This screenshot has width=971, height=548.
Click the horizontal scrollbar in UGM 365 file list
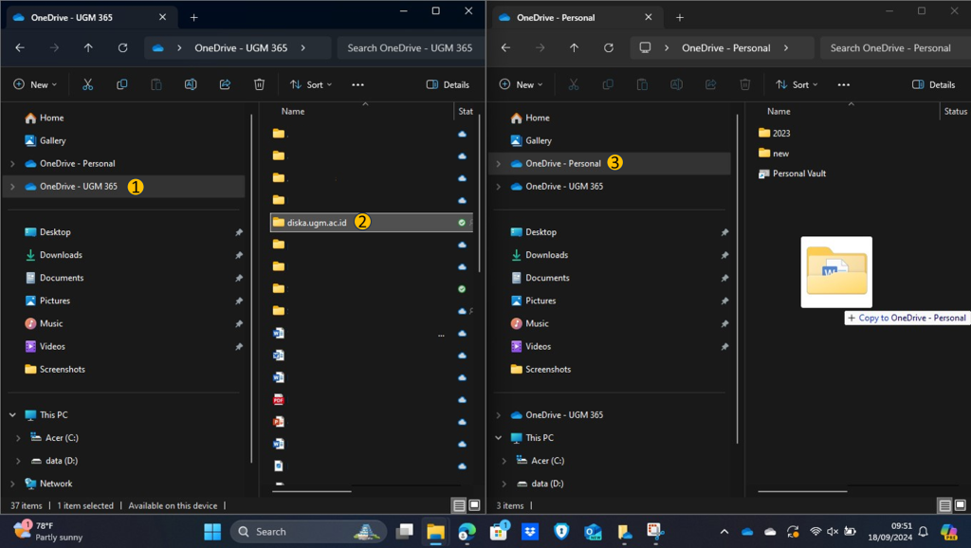(311, 491)
